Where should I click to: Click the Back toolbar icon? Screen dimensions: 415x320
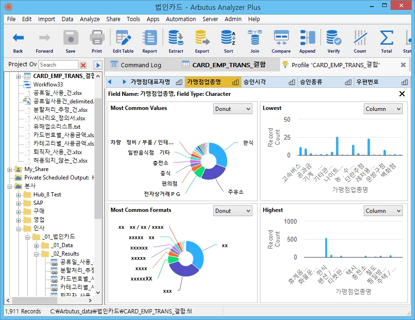click(x=18, y=41)
